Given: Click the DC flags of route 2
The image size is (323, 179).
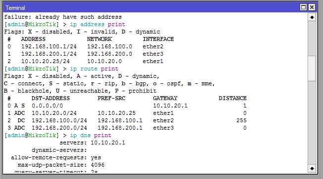Looking at the screenshot, I should point(21,120).
